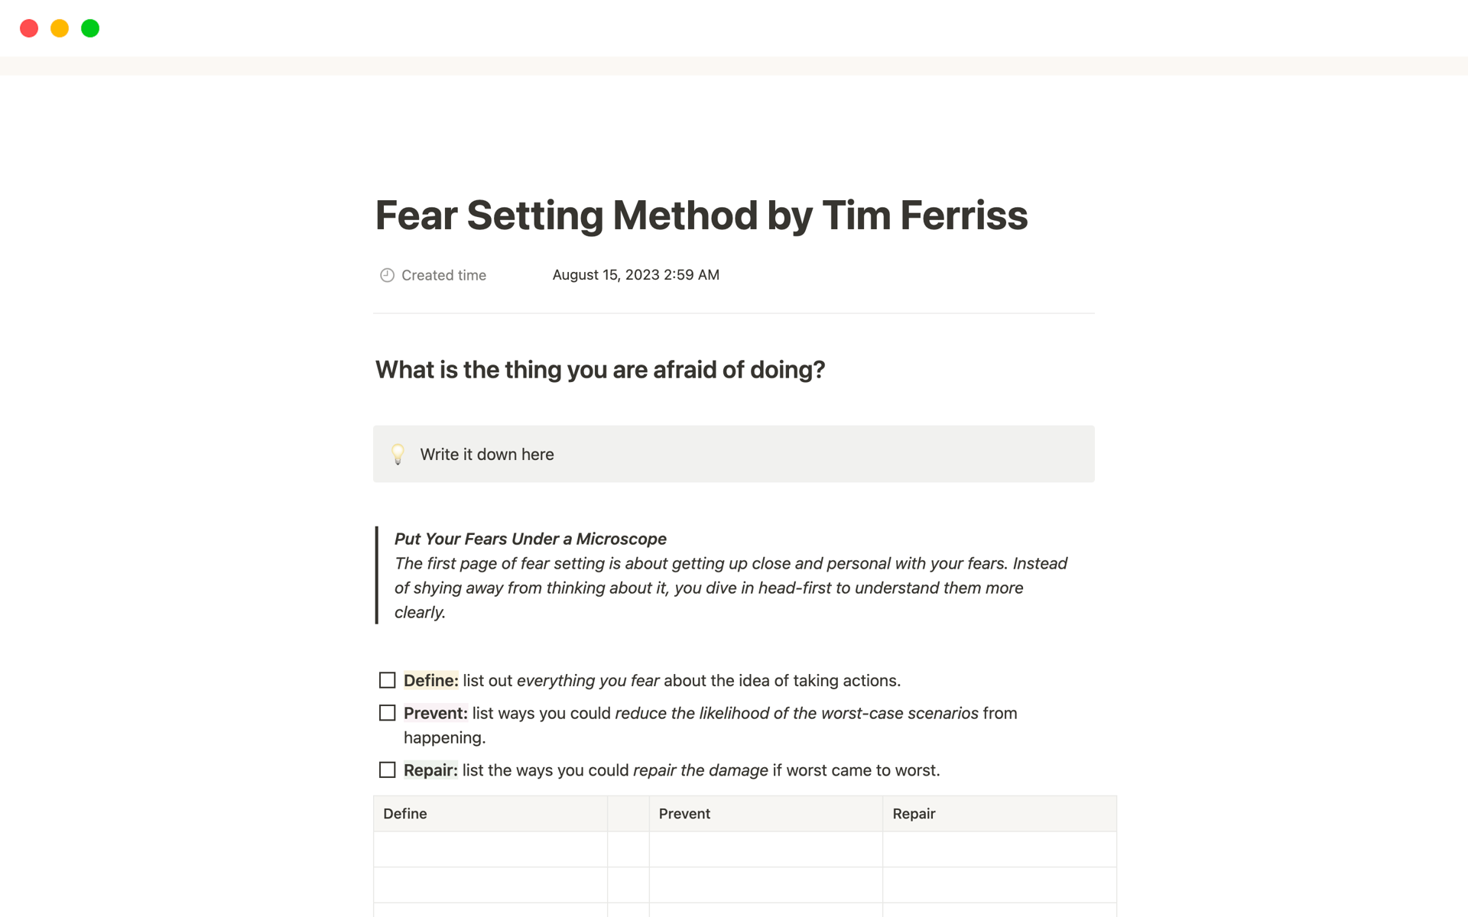Click the lightbulb icon in the callout
This screenshot has height=917, width=1468.
[398, 453]
